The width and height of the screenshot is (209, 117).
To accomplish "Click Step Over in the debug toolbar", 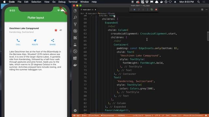I will 139,9.
